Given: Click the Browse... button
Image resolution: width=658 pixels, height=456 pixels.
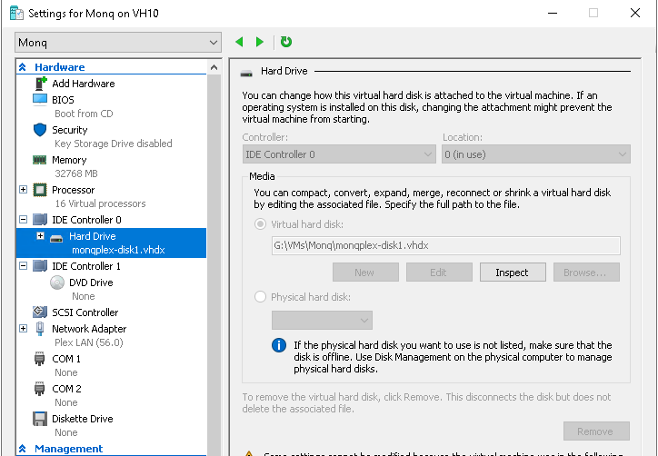Looking at the screenshot, I should pyautogui.click(x=586, y=273).
